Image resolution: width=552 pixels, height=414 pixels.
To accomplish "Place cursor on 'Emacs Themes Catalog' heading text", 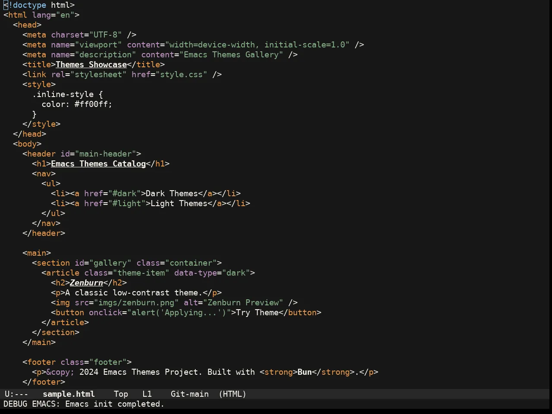I will pos(98,164).
